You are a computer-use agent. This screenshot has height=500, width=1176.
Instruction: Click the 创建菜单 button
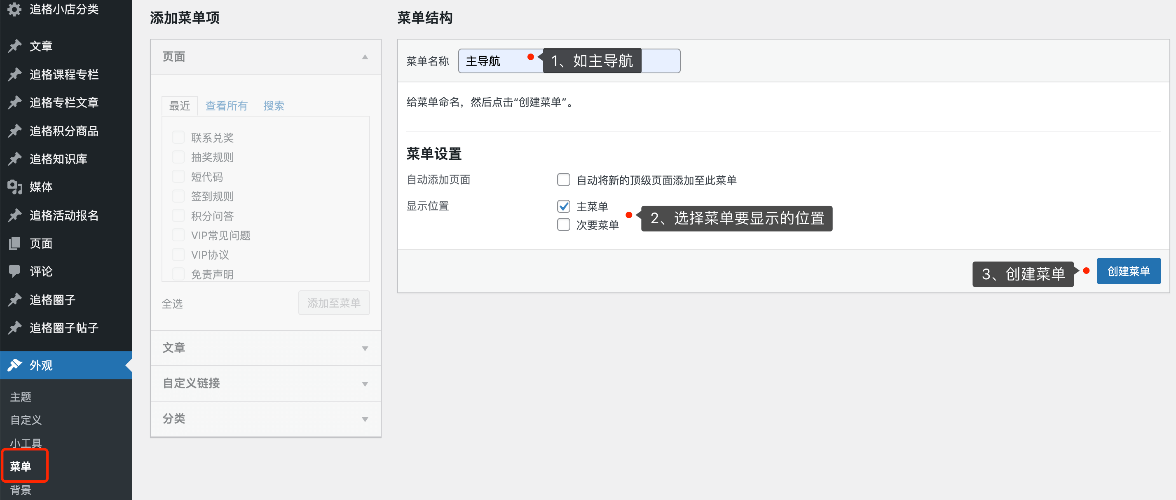point(1129,271)
